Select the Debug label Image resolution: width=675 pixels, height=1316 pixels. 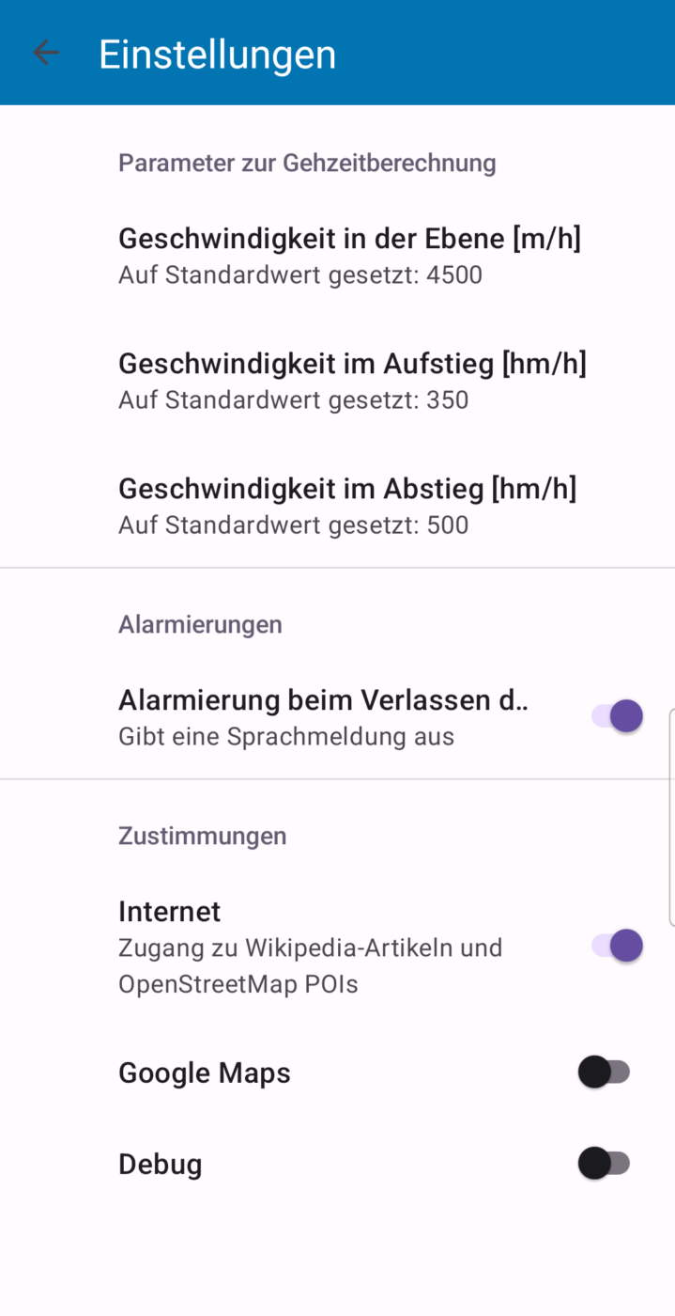pyautogui.click(x=160, y=1165)
